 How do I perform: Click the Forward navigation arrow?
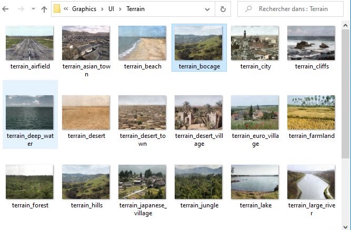(x=21, y=9)
